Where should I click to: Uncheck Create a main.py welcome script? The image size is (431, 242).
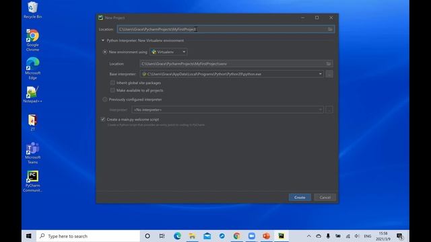[x=103, y=120]
